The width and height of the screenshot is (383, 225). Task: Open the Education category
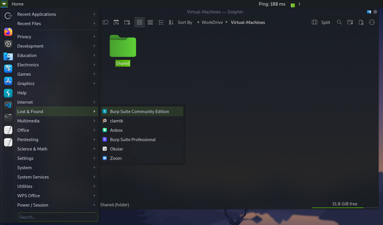click(57, 55)
